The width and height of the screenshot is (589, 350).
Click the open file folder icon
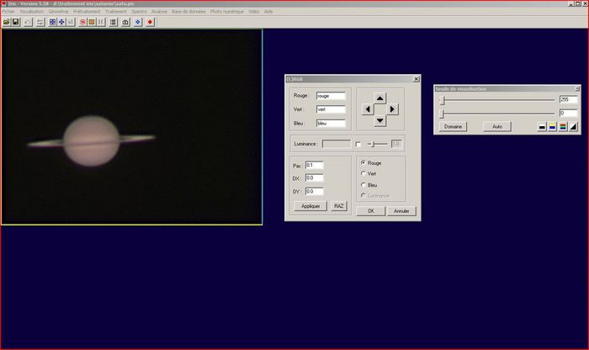[6, 22]
